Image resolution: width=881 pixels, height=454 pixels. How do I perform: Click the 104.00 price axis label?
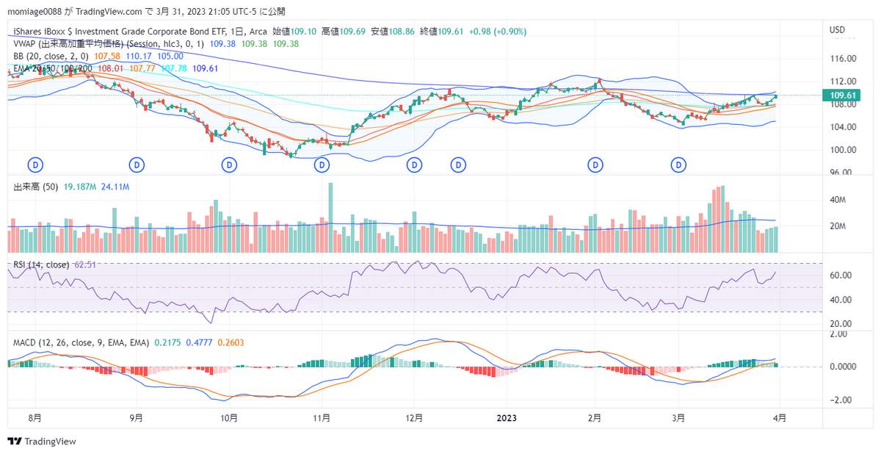pos(842,126)
